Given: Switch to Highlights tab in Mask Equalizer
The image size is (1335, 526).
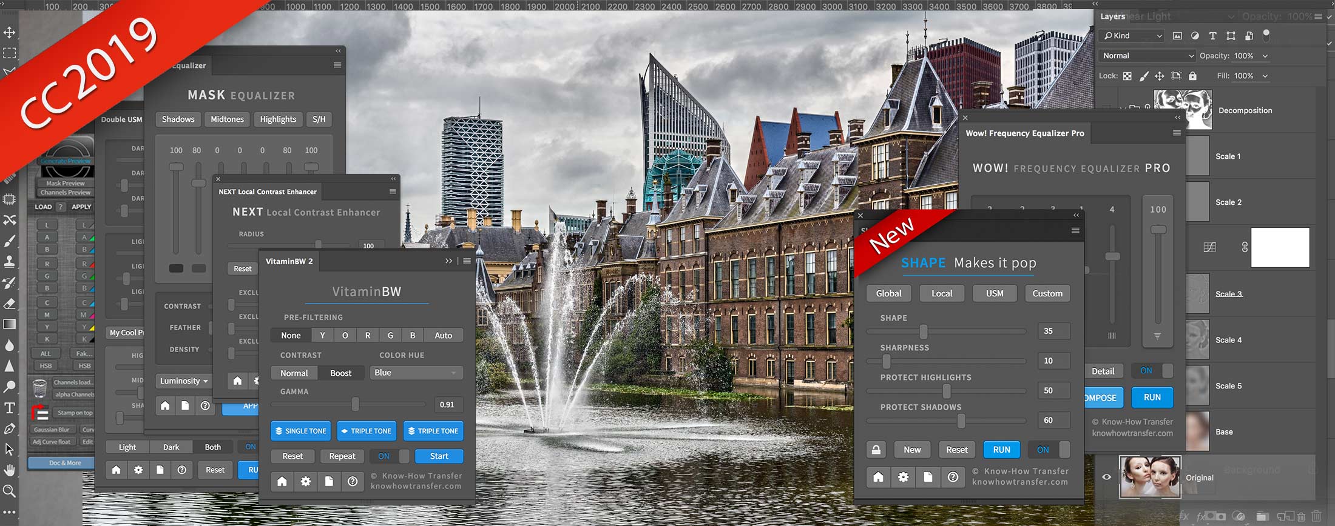Looking at the screenshot, I should coord(278,119).
